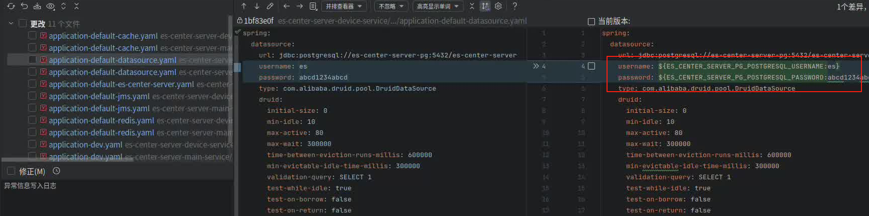Open the 不忽略 whitespace dropdown
The image size is (869, 216).
tap(391, 7)
